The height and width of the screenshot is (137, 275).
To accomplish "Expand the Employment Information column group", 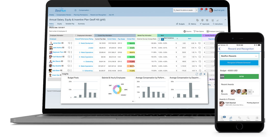I will coord(75,36).
